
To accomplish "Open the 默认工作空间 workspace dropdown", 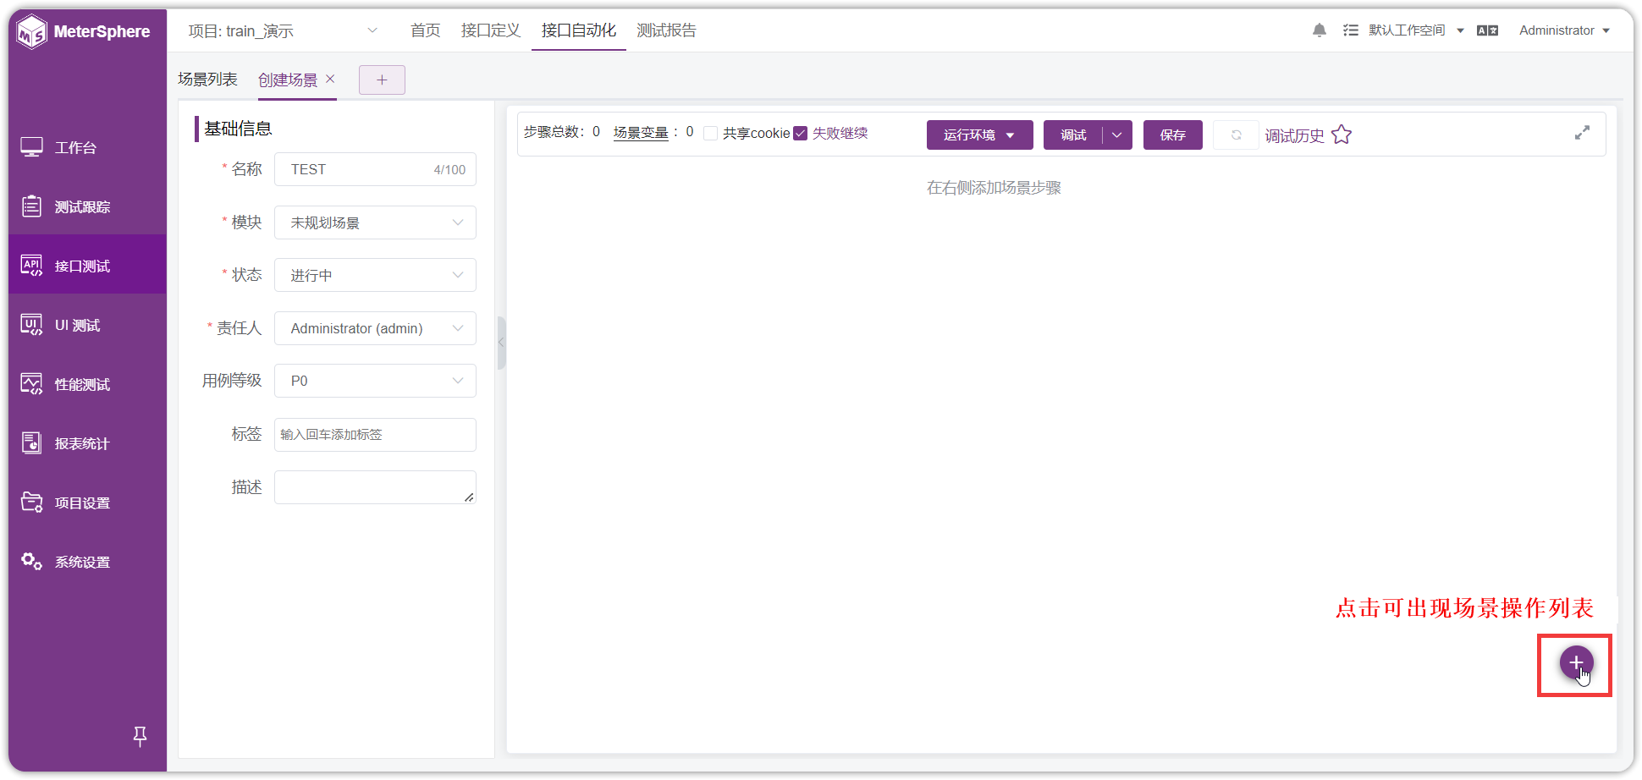I will pyautogui.click(x=1416, y=30).
